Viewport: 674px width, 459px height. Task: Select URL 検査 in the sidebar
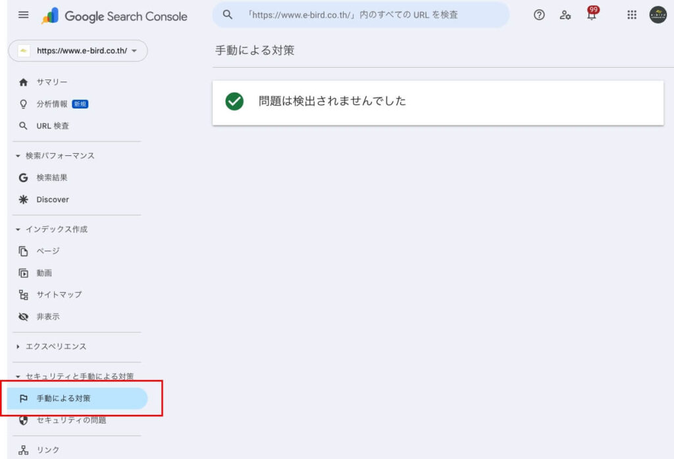coord(52,126)
